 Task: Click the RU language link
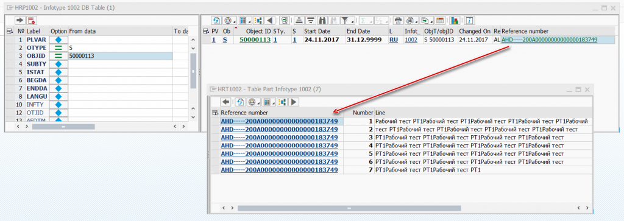[394, 40]
